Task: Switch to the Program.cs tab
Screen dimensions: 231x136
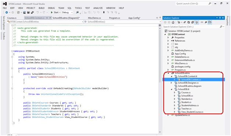Action: coord(115,18)
